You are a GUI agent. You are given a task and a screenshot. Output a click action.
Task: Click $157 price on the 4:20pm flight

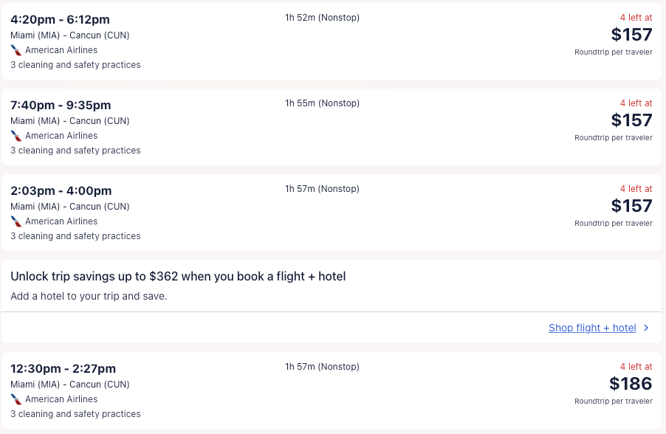pos(631,35)
